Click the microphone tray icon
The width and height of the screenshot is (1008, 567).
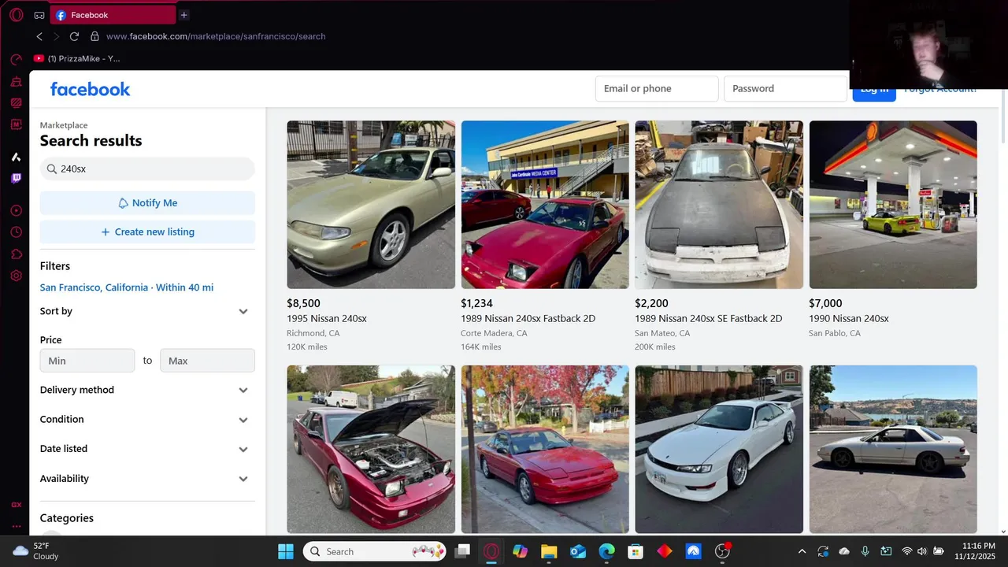(865, 551)
